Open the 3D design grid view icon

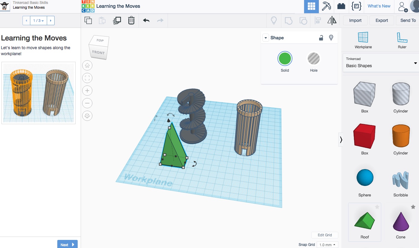[311, 6]
